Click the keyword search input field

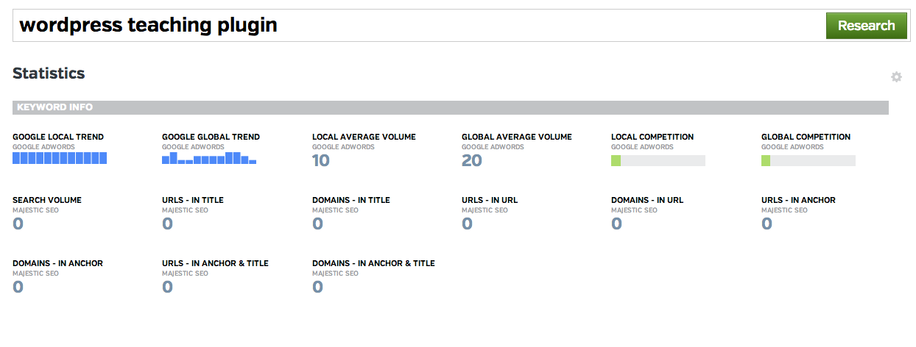pos(412,26)
